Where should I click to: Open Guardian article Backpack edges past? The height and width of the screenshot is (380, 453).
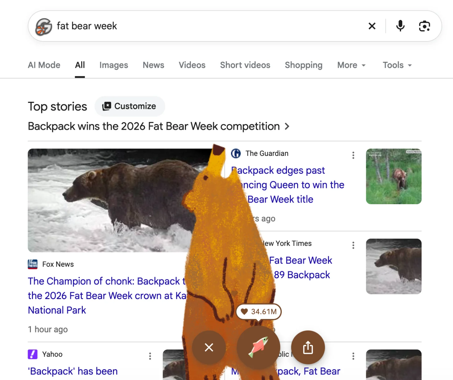click(288, 185)
